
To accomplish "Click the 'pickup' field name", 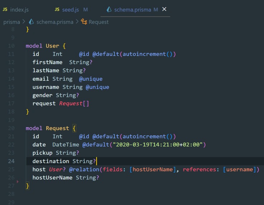I will (42, 153).
